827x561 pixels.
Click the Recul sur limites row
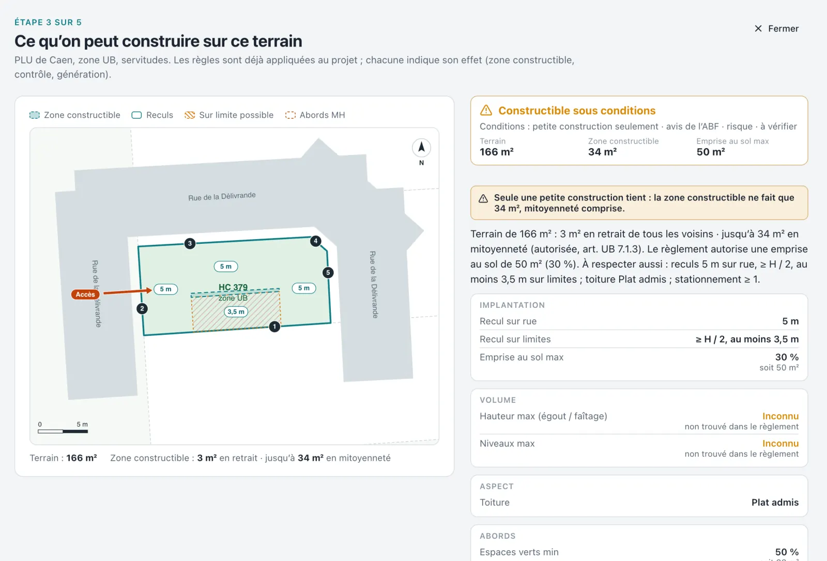point(639,339)
